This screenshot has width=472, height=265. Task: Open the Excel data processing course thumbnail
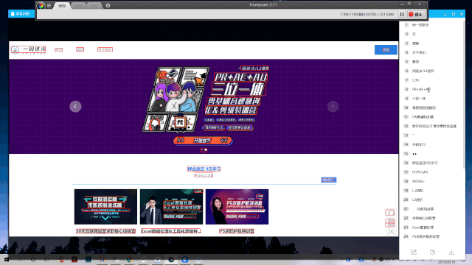click(171, 207)
